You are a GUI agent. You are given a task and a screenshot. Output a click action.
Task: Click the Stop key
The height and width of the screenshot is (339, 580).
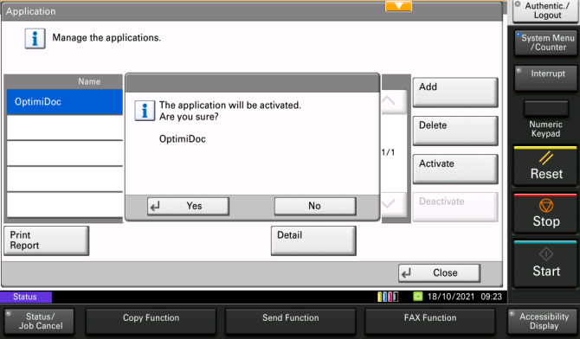coord(545,214)
